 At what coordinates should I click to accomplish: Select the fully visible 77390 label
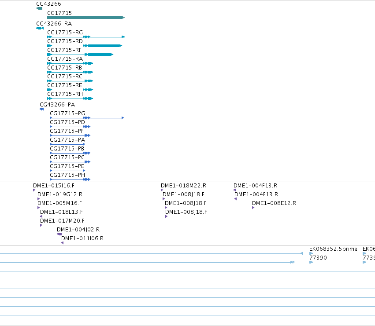[318, 258]
